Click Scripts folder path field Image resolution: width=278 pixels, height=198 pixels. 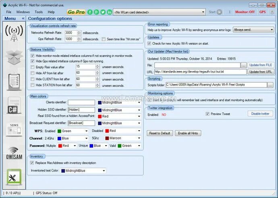click(216, 85)
